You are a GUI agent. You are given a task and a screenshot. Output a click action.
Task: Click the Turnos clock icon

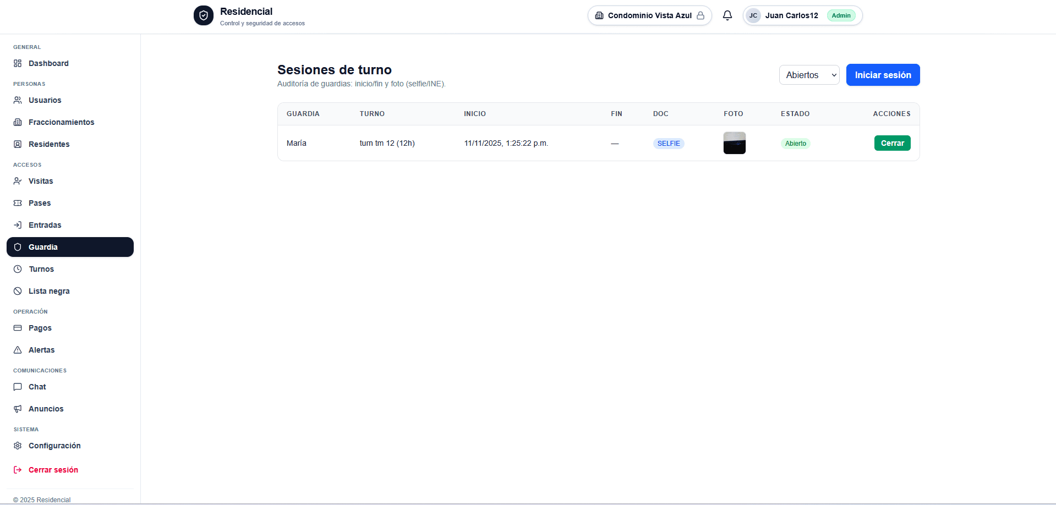click(18, 269)
